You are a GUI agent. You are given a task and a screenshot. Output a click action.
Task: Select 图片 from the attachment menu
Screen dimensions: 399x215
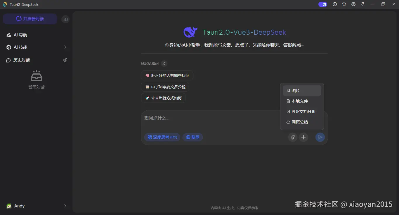pos(302,91)
